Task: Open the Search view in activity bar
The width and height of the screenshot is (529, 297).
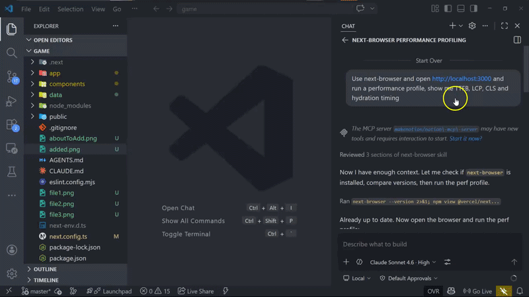Action: (x=11, y=53)
